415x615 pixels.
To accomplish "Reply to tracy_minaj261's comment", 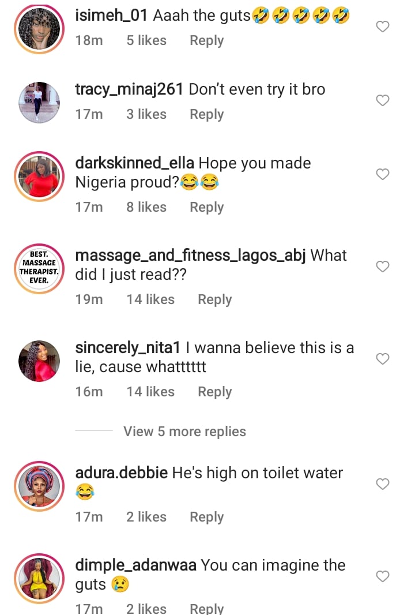I will tap(206, 115).
